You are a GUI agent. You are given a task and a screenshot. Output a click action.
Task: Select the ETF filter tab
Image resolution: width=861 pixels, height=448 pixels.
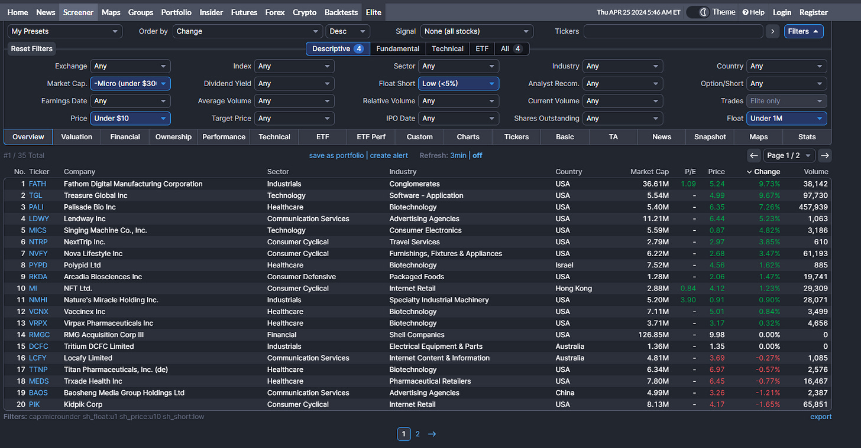(482, 49)
